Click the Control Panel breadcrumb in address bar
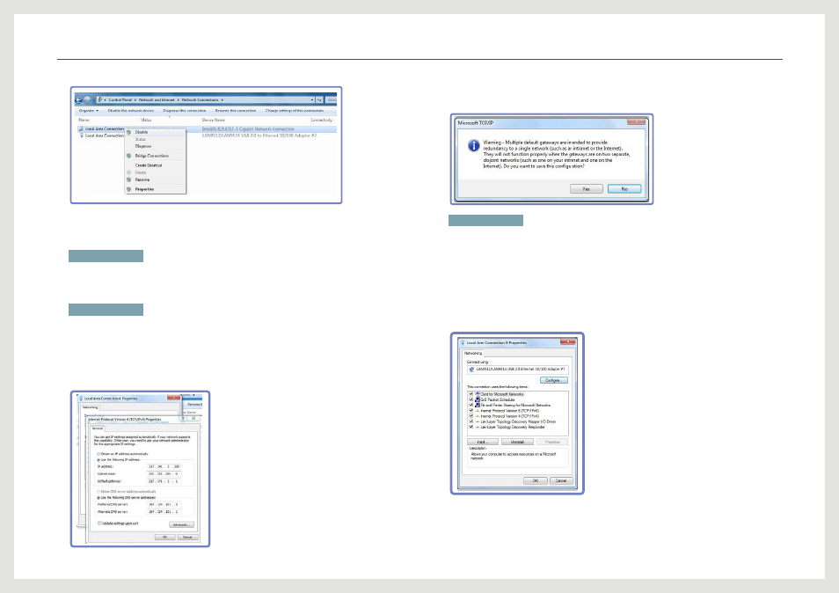Image resolution: width=839 pixels, height=593 pixels. click(x=120, y=99)
